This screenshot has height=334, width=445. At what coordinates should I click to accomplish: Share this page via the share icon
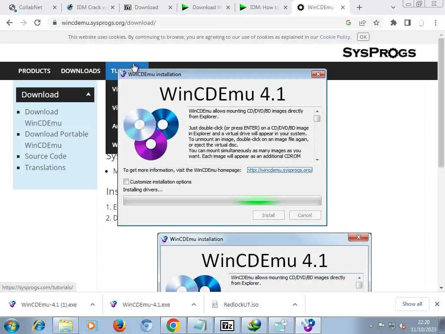(x=362, y=23)
